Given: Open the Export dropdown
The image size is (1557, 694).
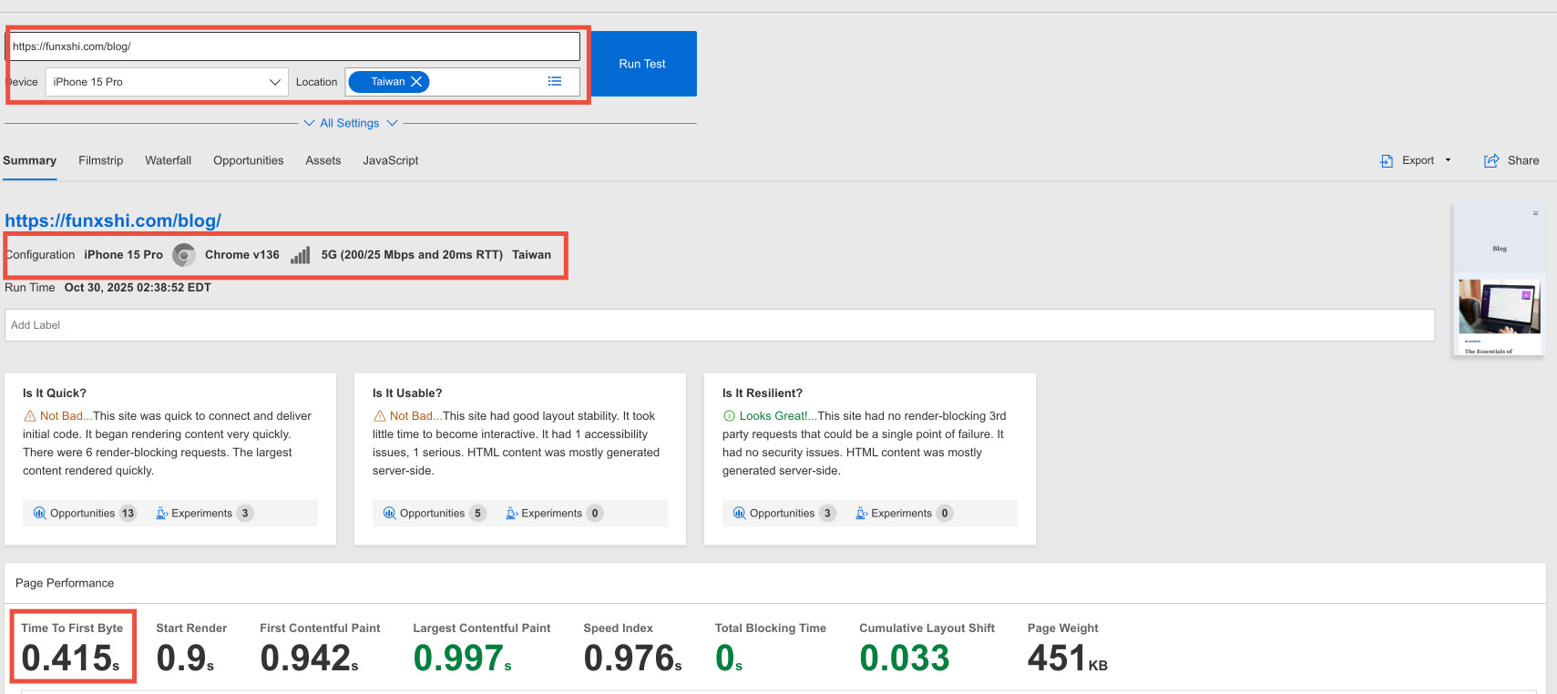Looking at the screenshot, I should point(1416,160).
